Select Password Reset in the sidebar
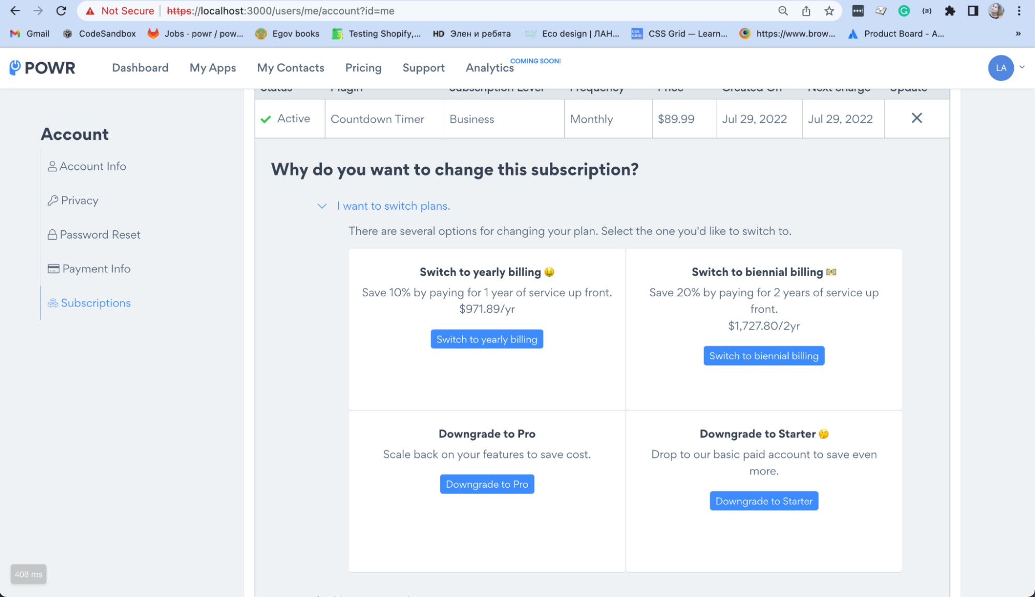Screen dimensions: 1035x597 tap(100, 235)
